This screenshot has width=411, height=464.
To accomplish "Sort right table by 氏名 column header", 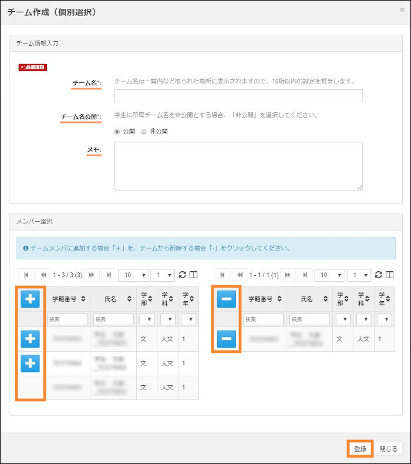I will 310,299.
